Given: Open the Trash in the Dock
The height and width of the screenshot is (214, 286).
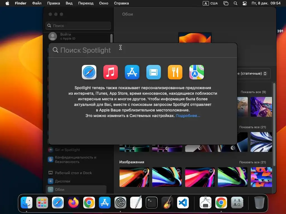Looking at the screenshot, I should (x=259, y=203).
